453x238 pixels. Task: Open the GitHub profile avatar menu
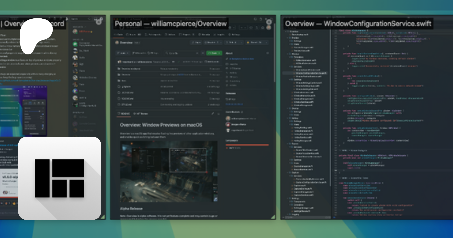point(269,28)
